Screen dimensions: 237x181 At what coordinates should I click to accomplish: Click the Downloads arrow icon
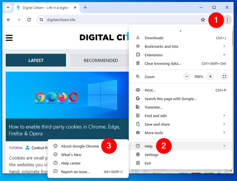click(138, 38)
